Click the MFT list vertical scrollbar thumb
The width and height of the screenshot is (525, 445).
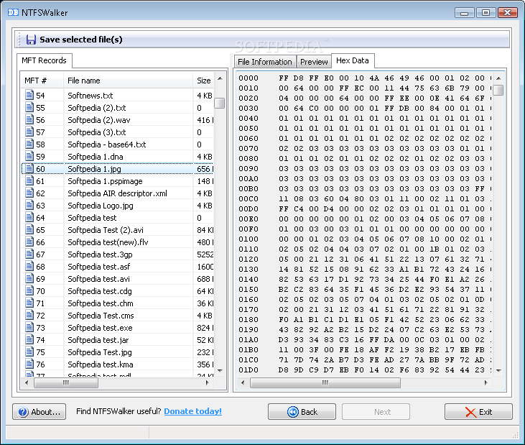pyautogui.click(x=220, y=103)
